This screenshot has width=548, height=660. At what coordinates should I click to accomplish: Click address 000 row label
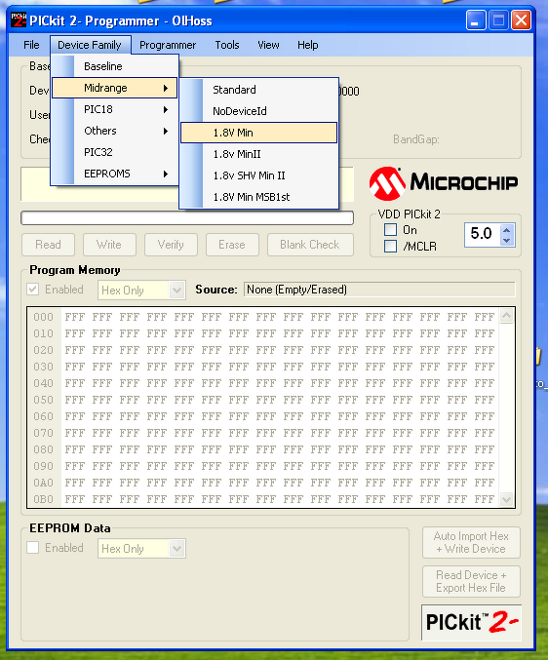pyautogui.click(x=43, y=317)
